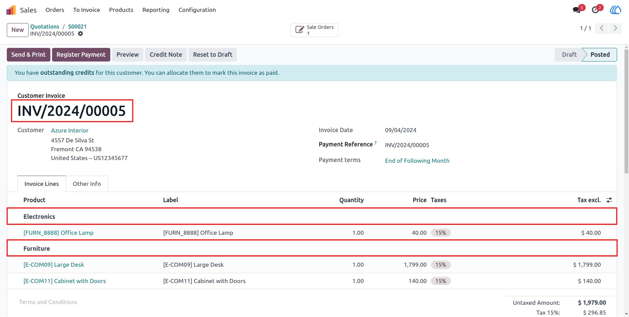The height and width of the screenshot is (317, 629).
Task: Click the Preview button
Action: click(128, 55)
